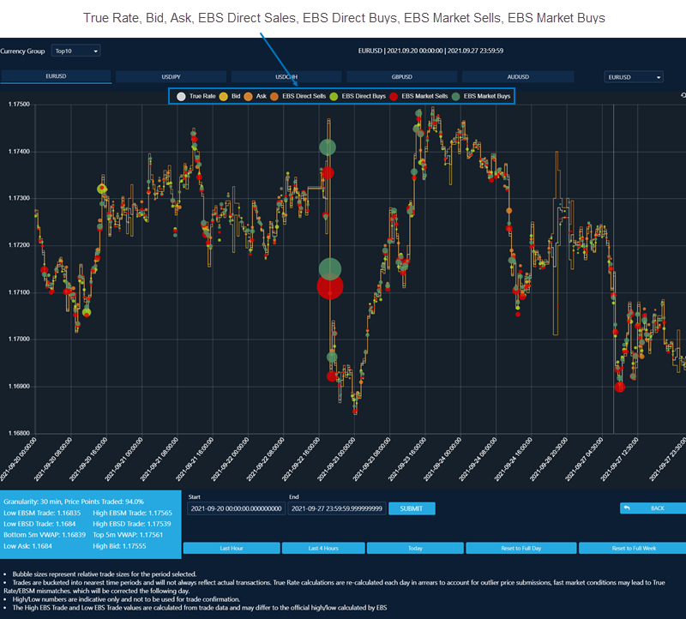Click the Start date input field
686x619 pixels.
coord(236,508)
